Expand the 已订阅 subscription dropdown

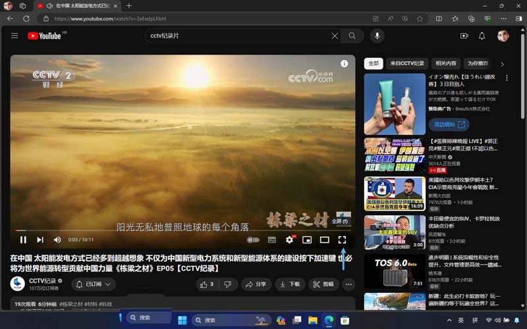pos(92,284)
